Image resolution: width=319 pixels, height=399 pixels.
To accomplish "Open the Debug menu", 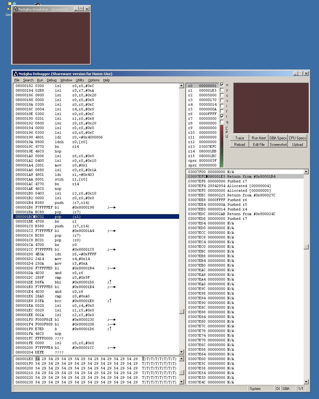I will coord(51,80).
